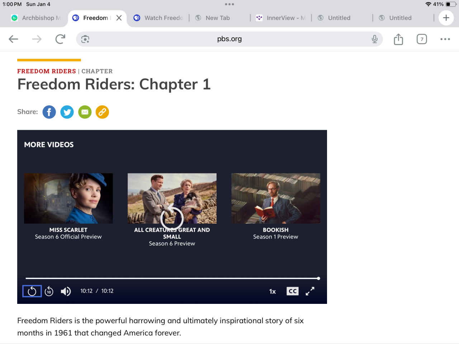Switch to the Archbishop tab

[36, 18]
